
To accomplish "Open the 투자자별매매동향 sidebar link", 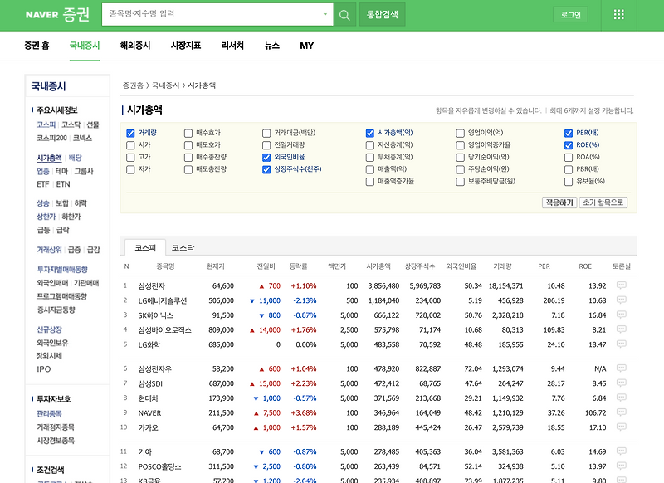I will tap(62, 269).
